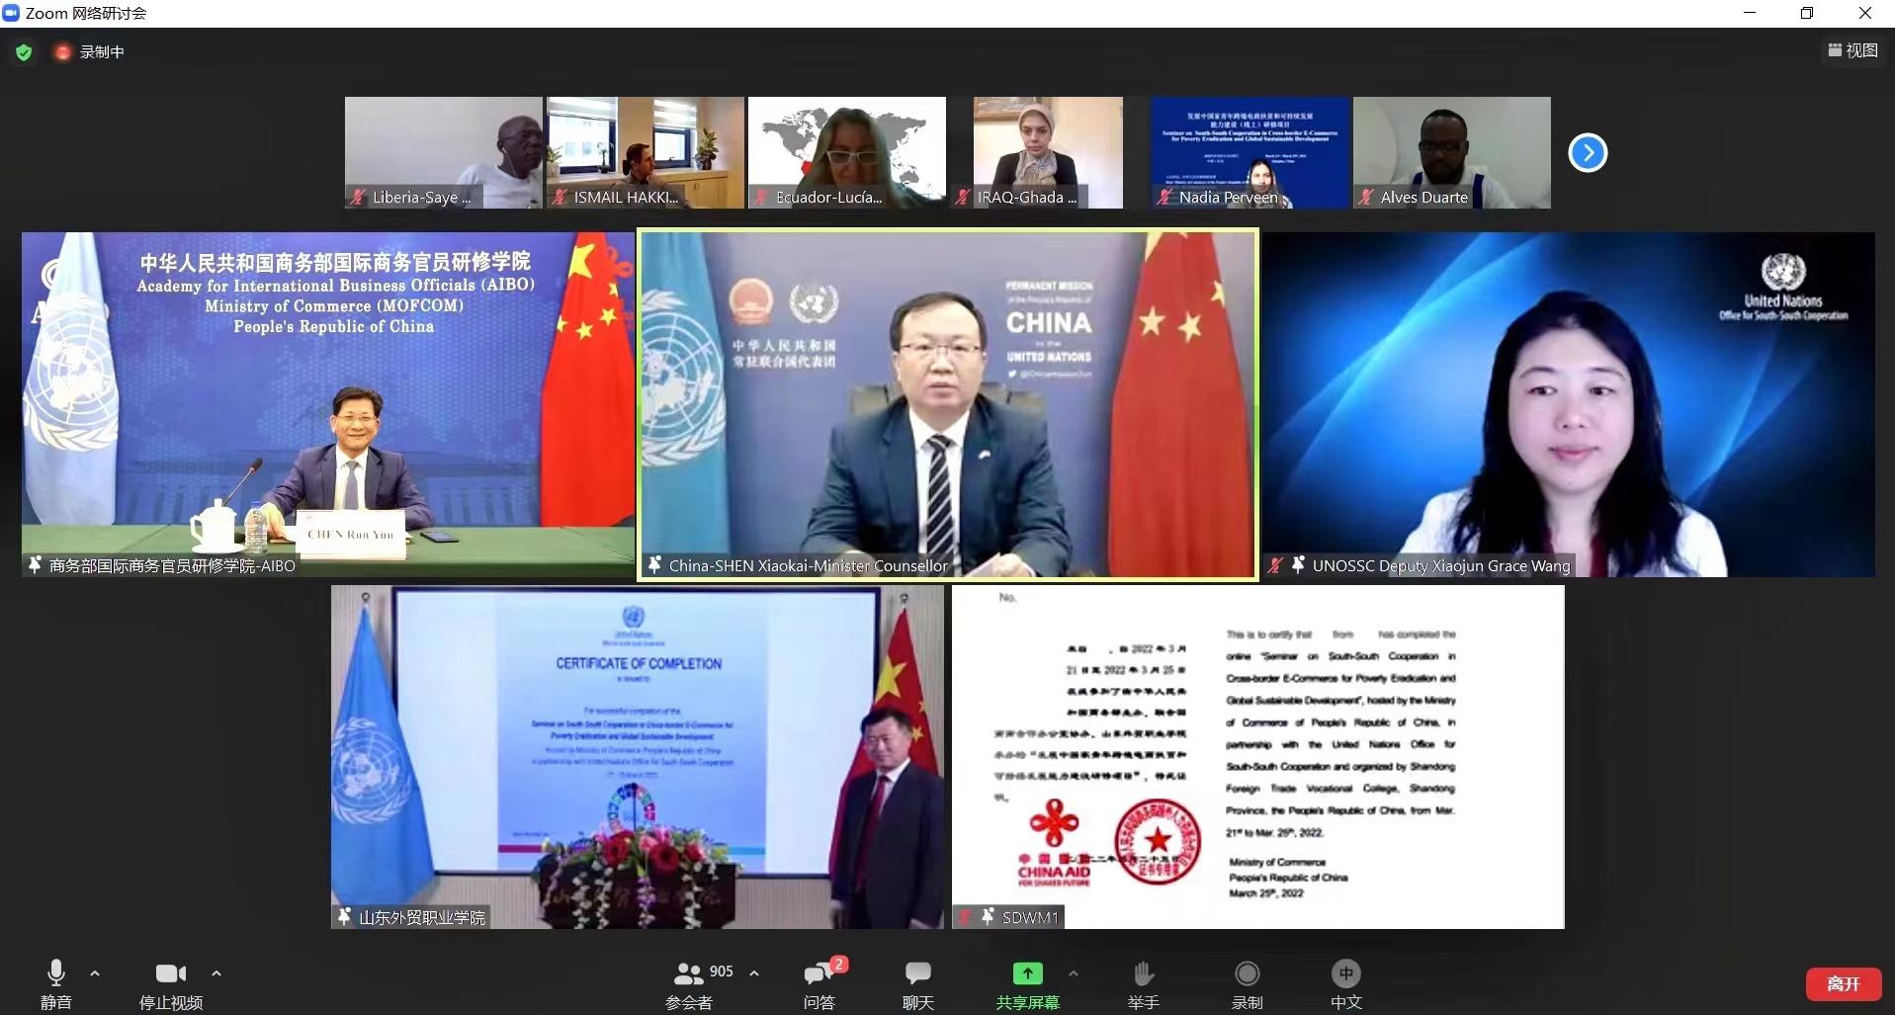Click pin icon on 山东外贸职业学院 label
Viewport: 1895px width, 1015px height.
point(345,917)
